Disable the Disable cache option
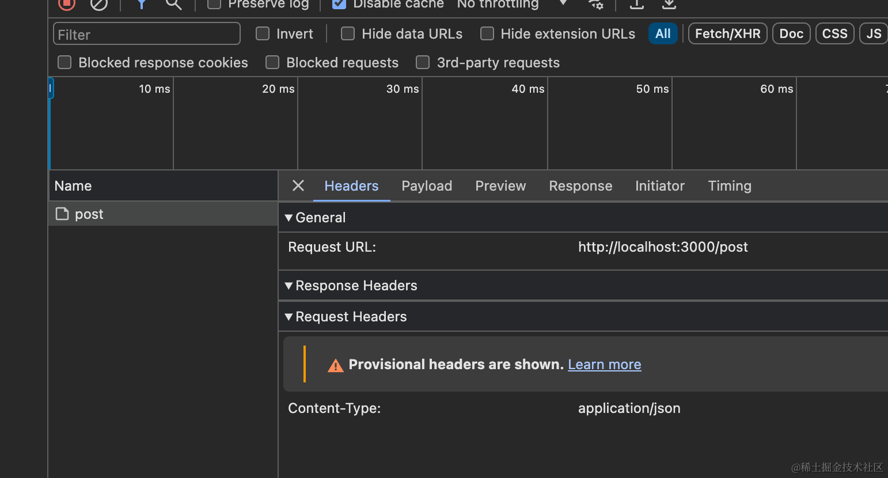The image size is (888, 478). tap(338, 4)
